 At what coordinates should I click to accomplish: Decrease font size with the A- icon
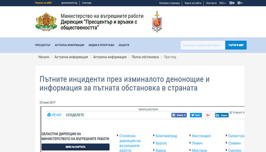[x=240, y=3]
